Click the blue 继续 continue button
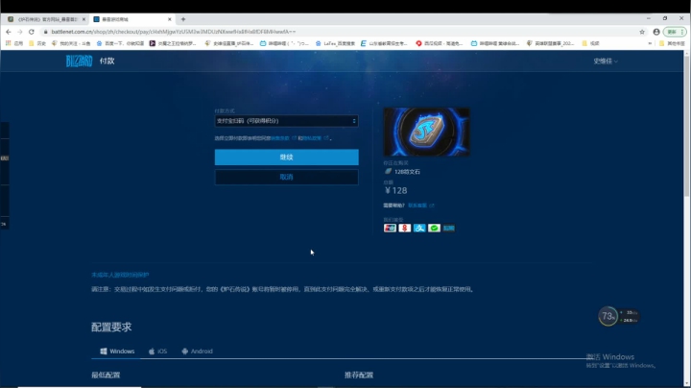Viewport: 691px width, 388px height. coord(286,157)
